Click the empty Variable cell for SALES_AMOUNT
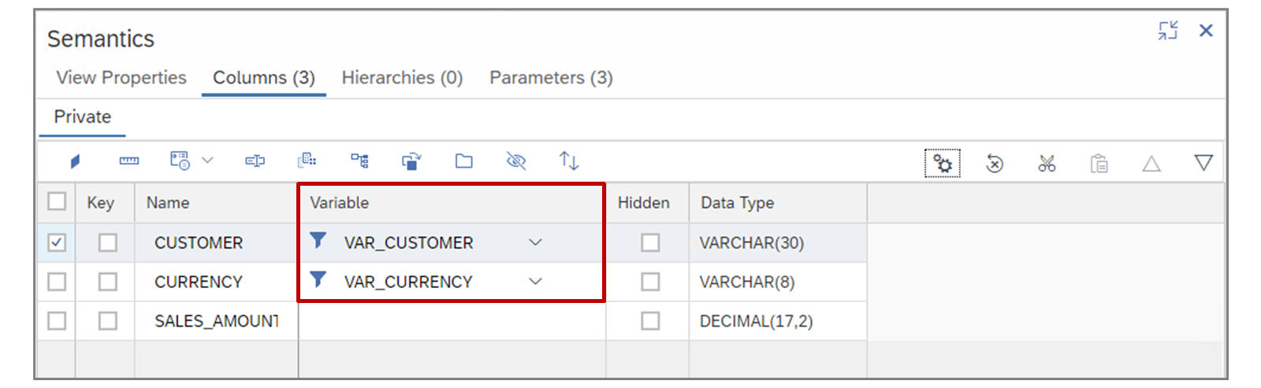Viewport: 1261px width, 388px height. click(x=451, y=321)
